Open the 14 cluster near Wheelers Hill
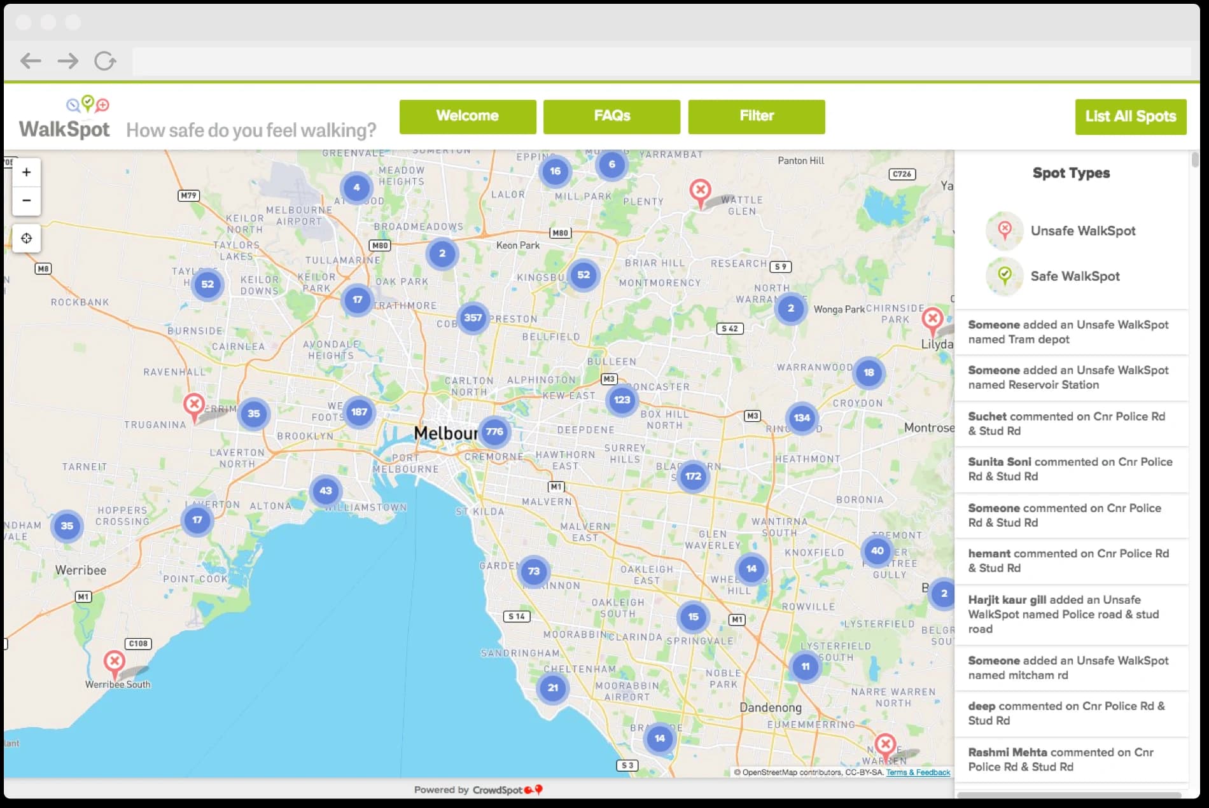Image resolution: width=1209 pixels, height=808 pixels. 751,569
